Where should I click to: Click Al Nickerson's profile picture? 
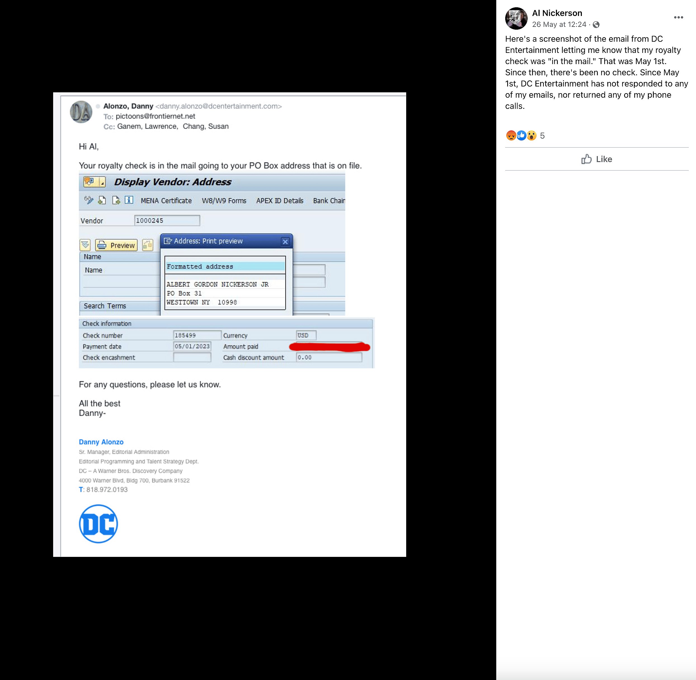point(516,18)
